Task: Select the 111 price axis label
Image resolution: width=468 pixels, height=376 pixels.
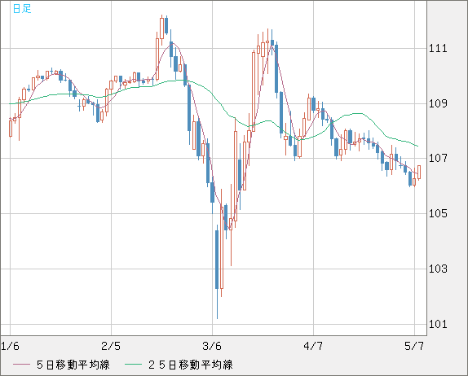Action: pyautogui.click(x=438, y=48)
